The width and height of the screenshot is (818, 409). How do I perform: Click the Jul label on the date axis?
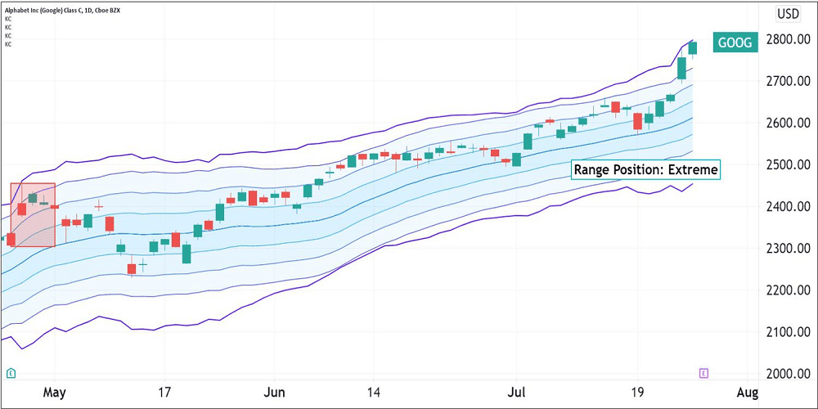coord(516,393)
